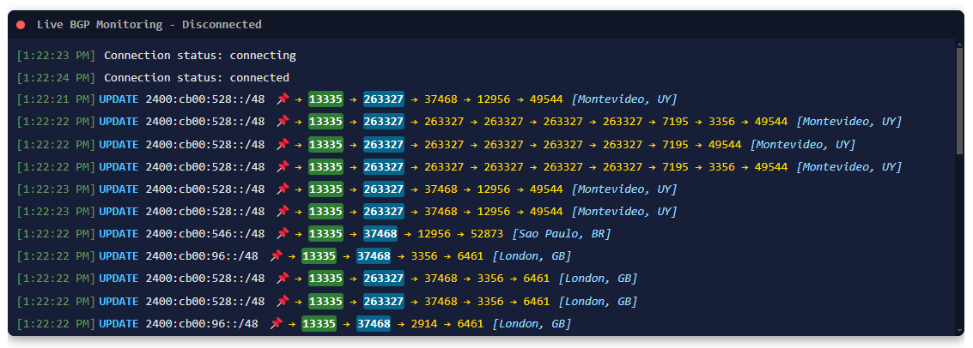Click the 1:22:21 PM timestamp
973x348 pixels.
[57, 99]
